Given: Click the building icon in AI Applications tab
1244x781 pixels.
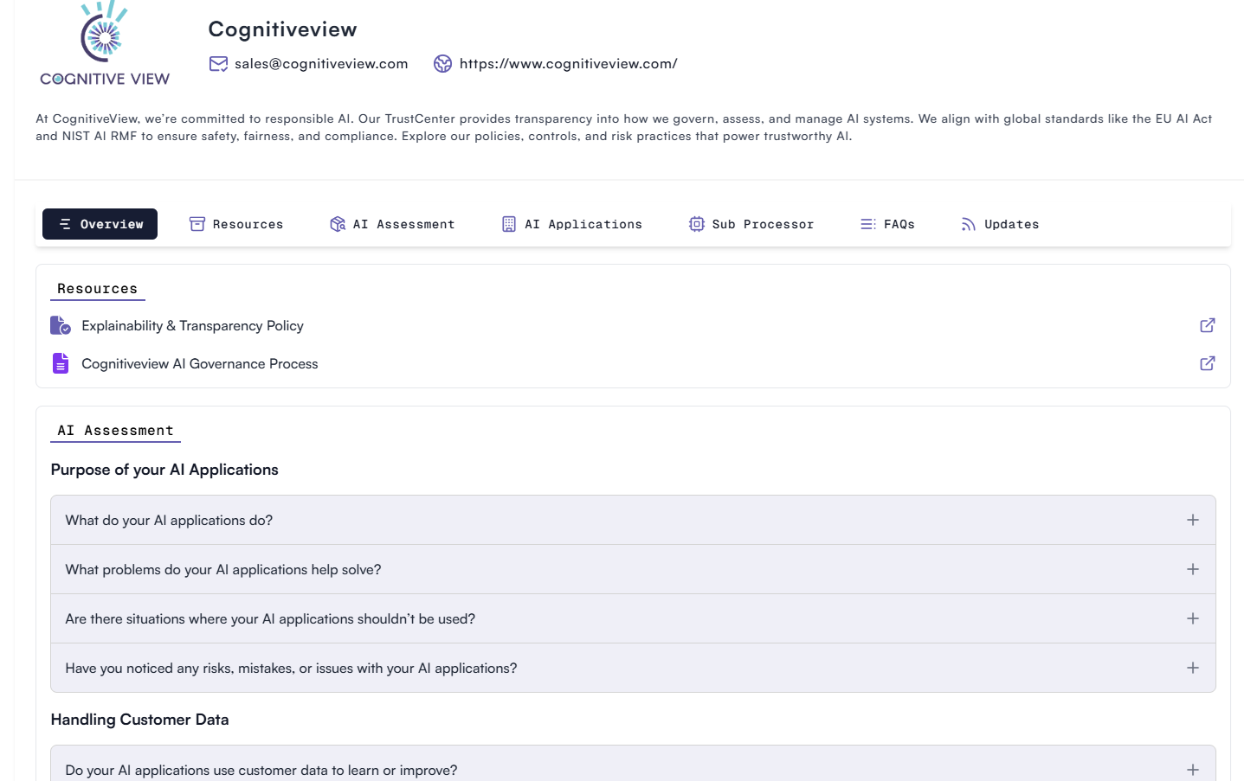Looking at the screenshot, I should pos(508,223).
